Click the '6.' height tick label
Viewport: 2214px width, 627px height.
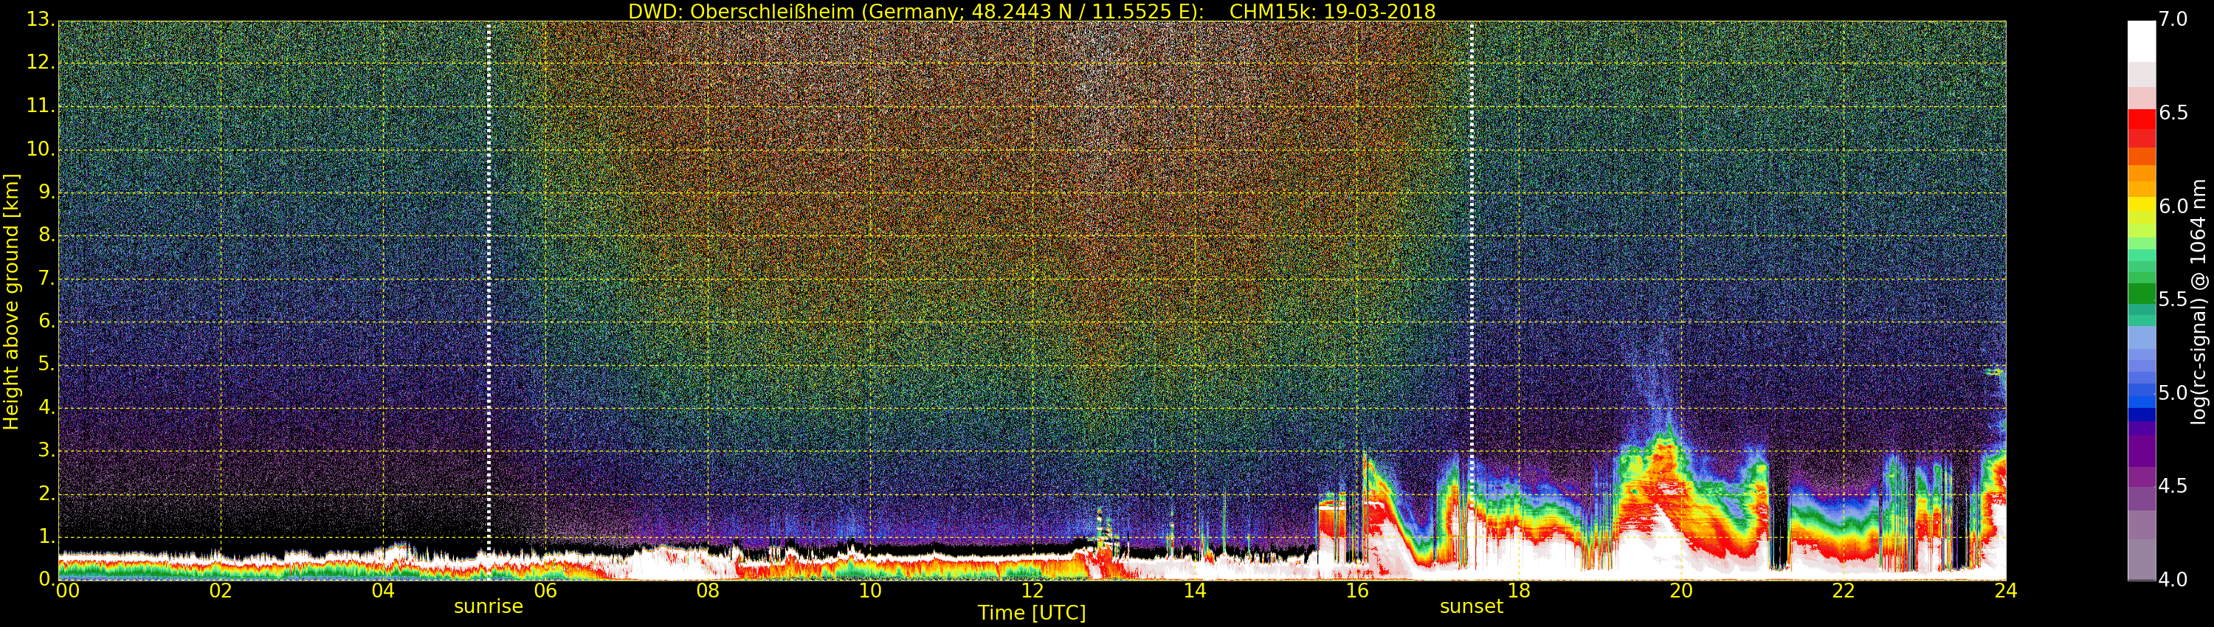pyautogui.click(x=46, y=321)
